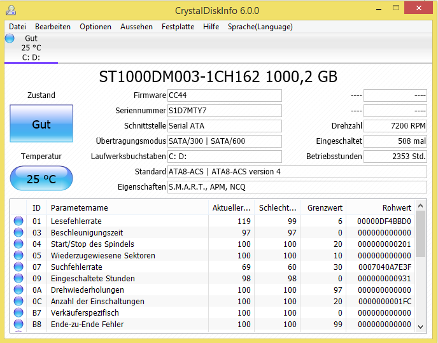Open the Sprache(Language) menu
The image size is (438, 343).
coord(260,27)
